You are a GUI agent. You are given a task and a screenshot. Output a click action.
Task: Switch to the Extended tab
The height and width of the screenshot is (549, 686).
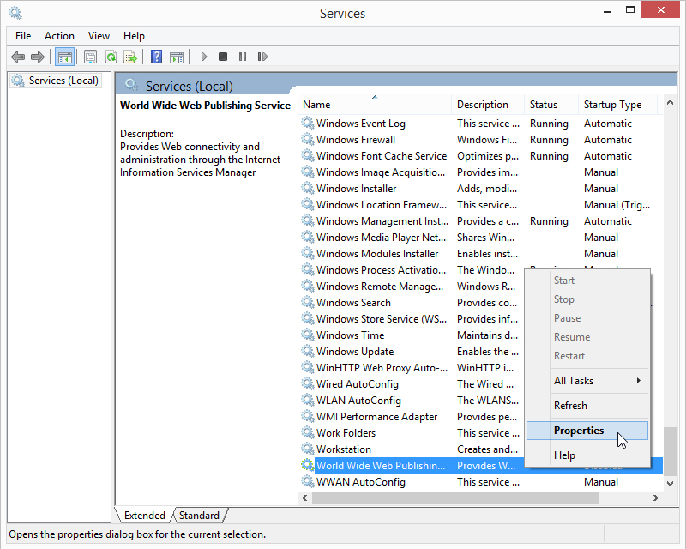tap(144, 516)
